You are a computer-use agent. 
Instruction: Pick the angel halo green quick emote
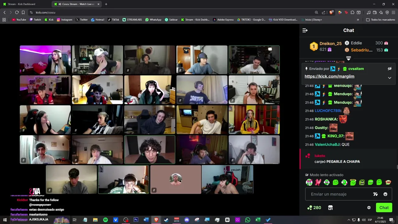coord(353,182)
